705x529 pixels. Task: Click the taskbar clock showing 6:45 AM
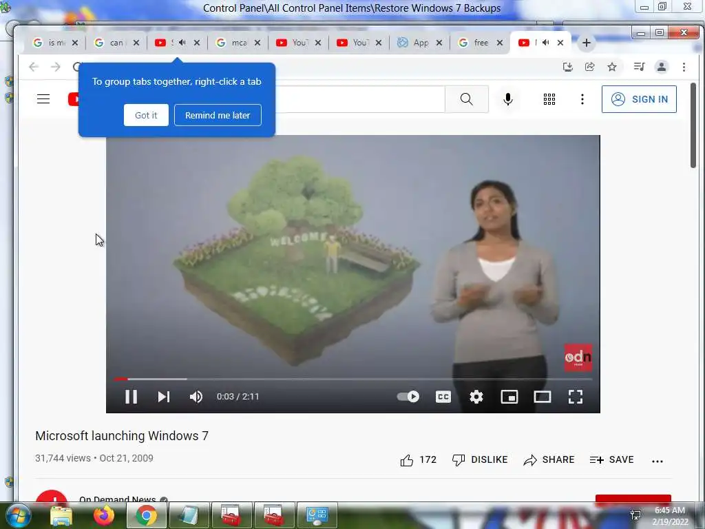point(670,515)
